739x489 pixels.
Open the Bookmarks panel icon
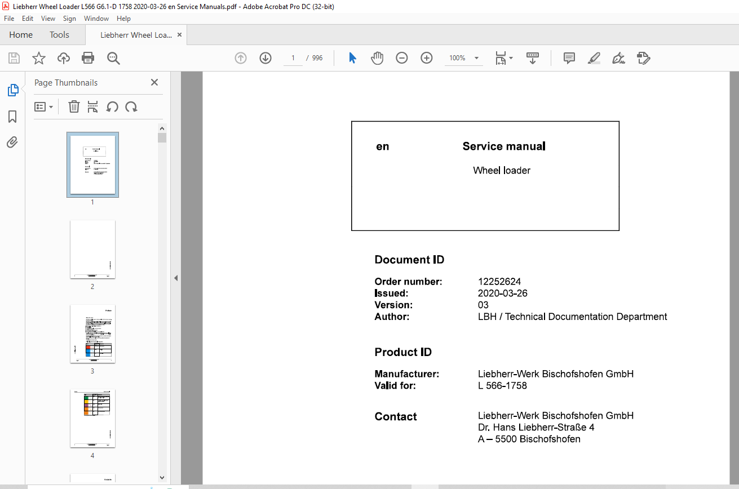point(12,117)
